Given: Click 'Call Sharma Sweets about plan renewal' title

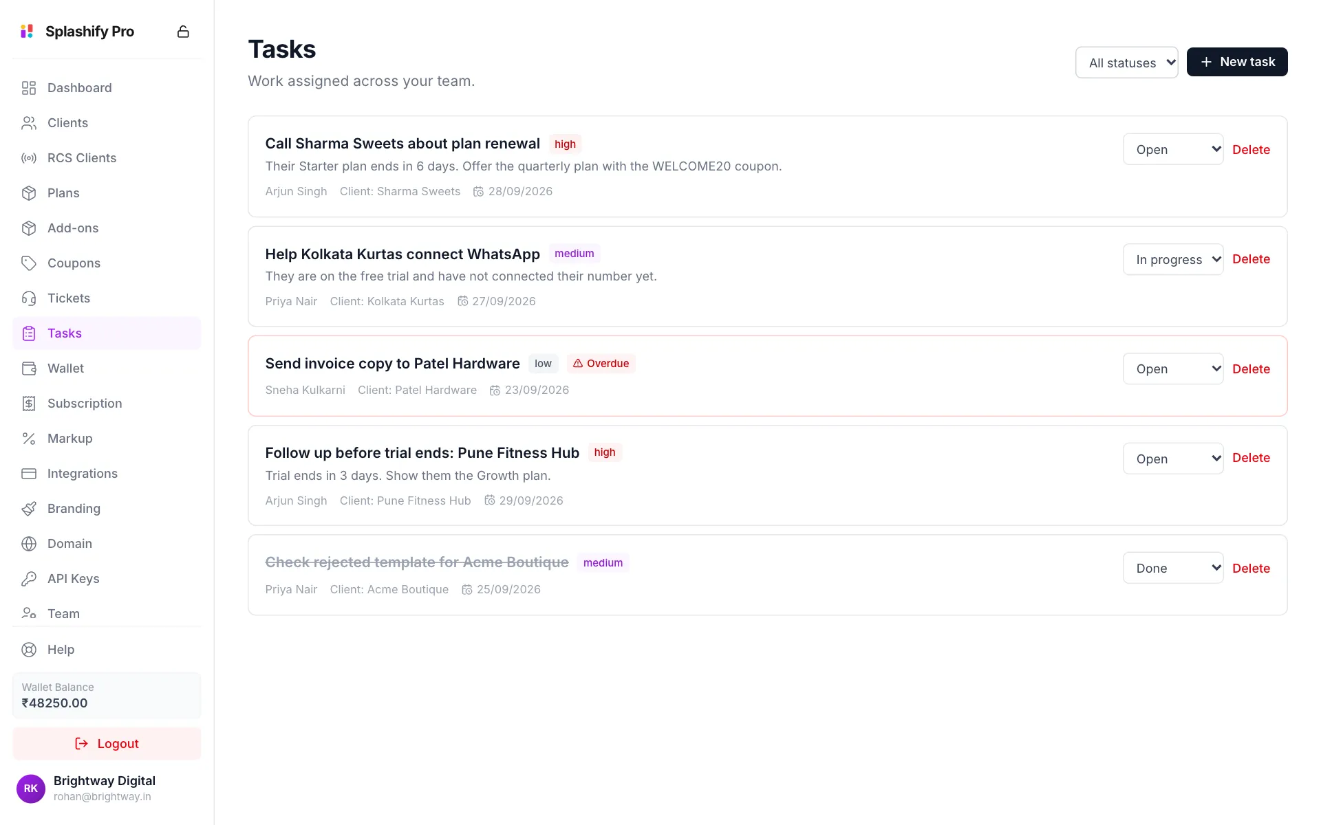Looking at the screenshot, I should (x=402, y=144).
